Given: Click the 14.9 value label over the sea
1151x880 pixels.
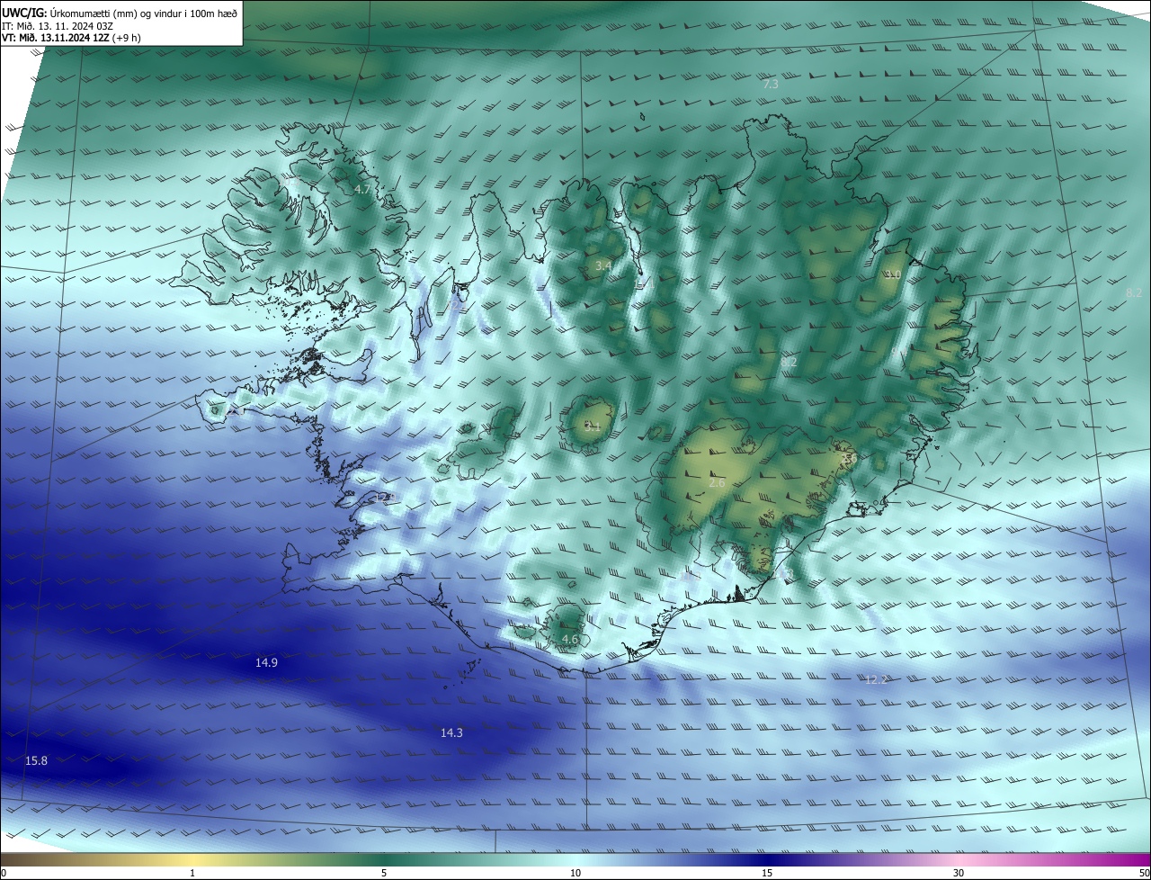Looking at the screenshot, I should (266, 662).
